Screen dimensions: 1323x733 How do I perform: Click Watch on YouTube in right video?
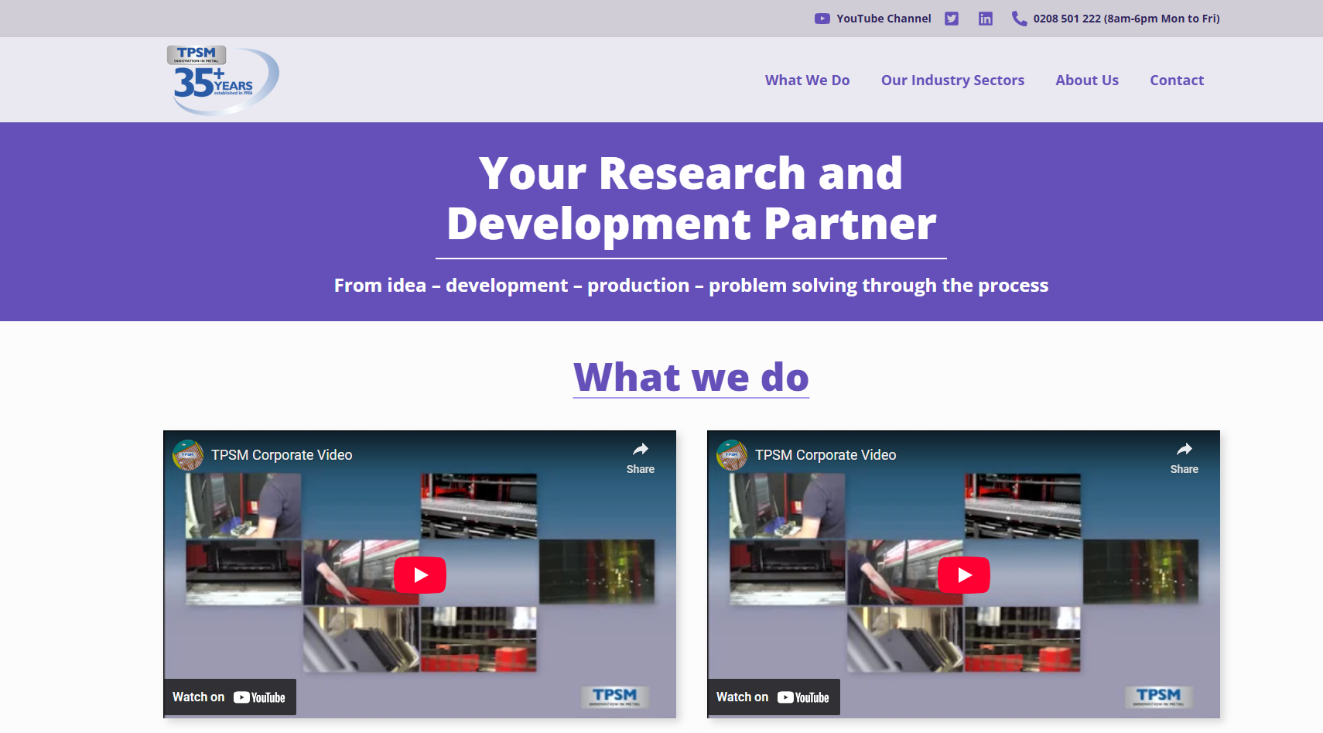point(774,697)
